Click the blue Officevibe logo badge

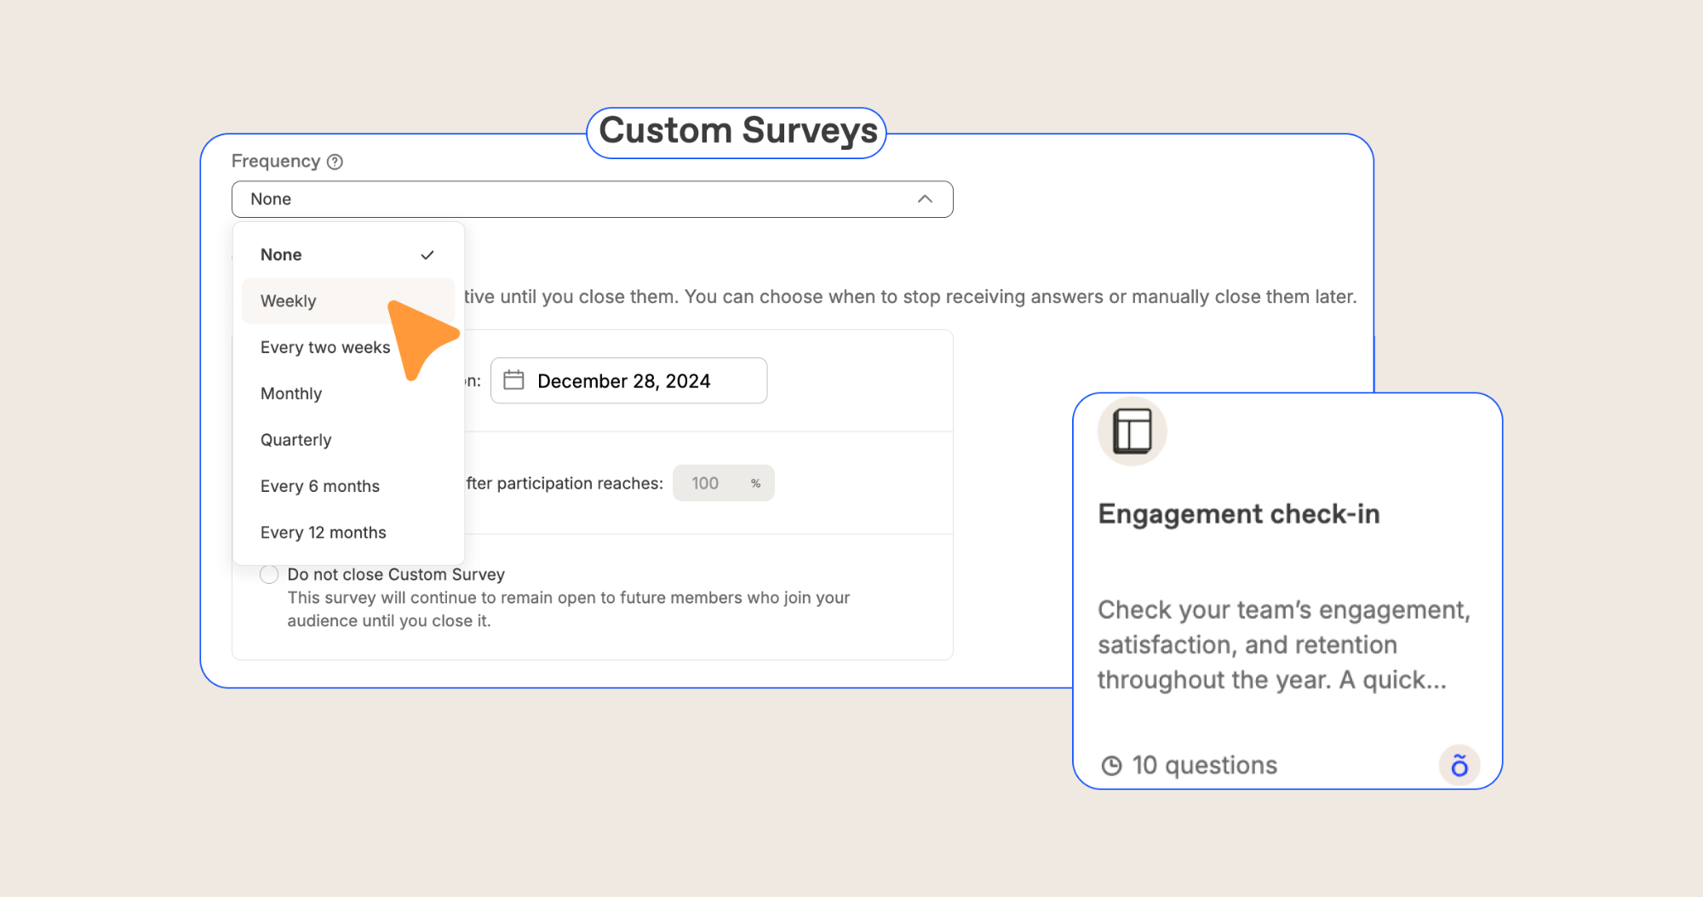coord(1459,765)
